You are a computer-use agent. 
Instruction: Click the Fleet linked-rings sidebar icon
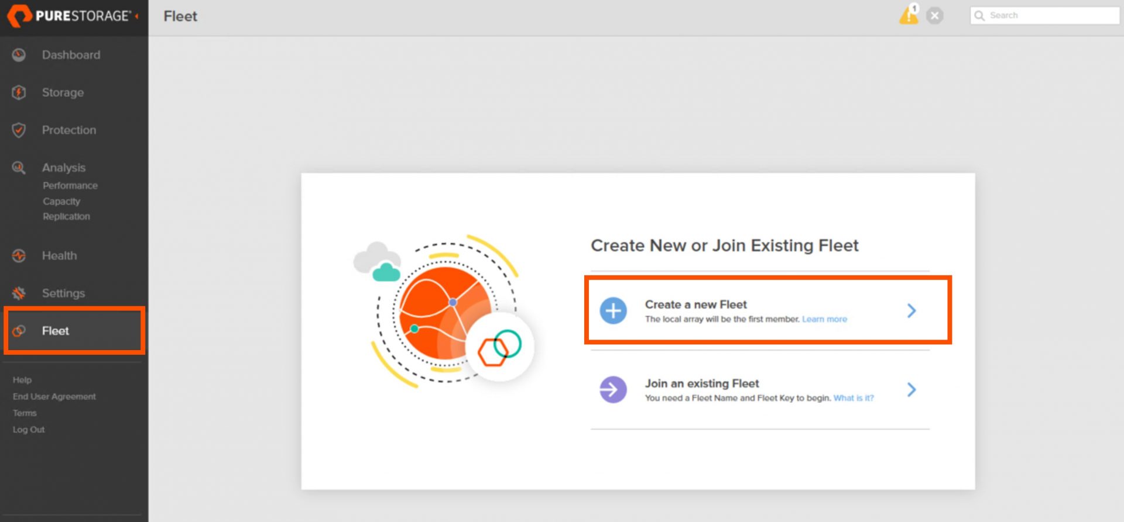(x=19, y=331)
